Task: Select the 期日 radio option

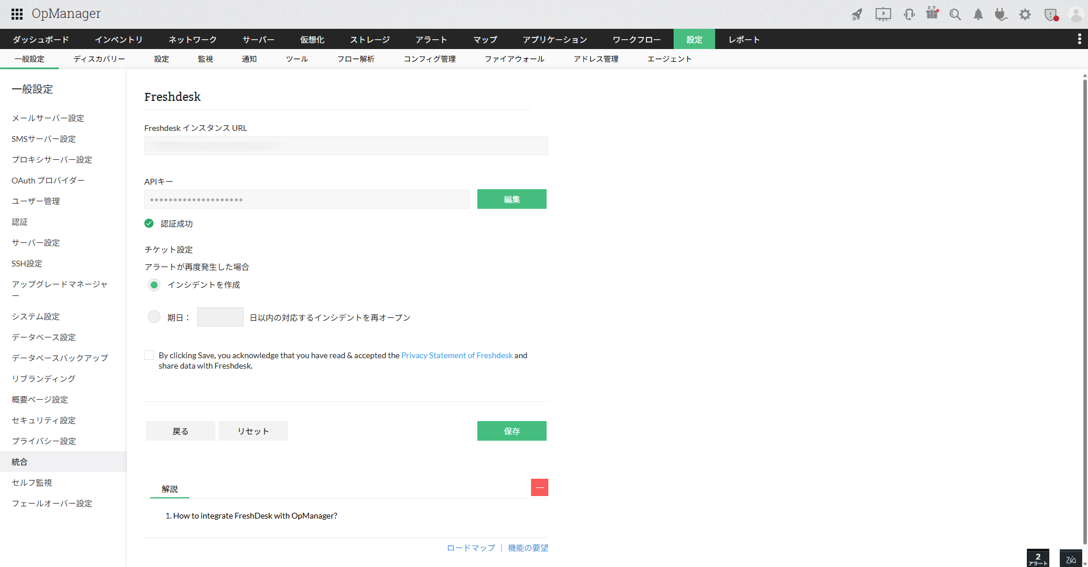Action: click(x=154, y=317)
